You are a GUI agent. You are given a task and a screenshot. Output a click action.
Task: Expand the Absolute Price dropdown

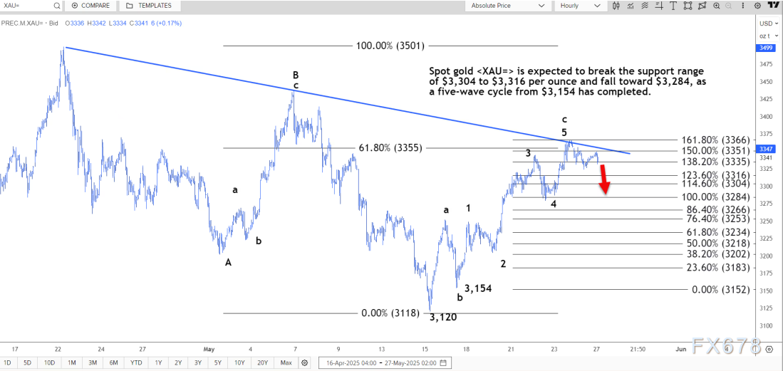coord(509,6)
